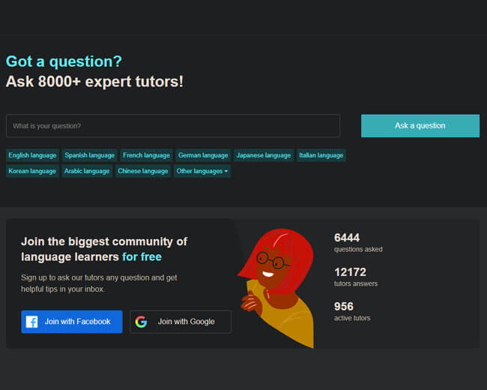Screen dimensions: 487x390
Task: Click the Facebook logo icon
Action: point(31,322)
